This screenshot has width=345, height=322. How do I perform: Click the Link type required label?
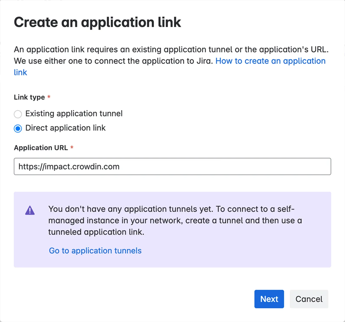click(29, 97)
